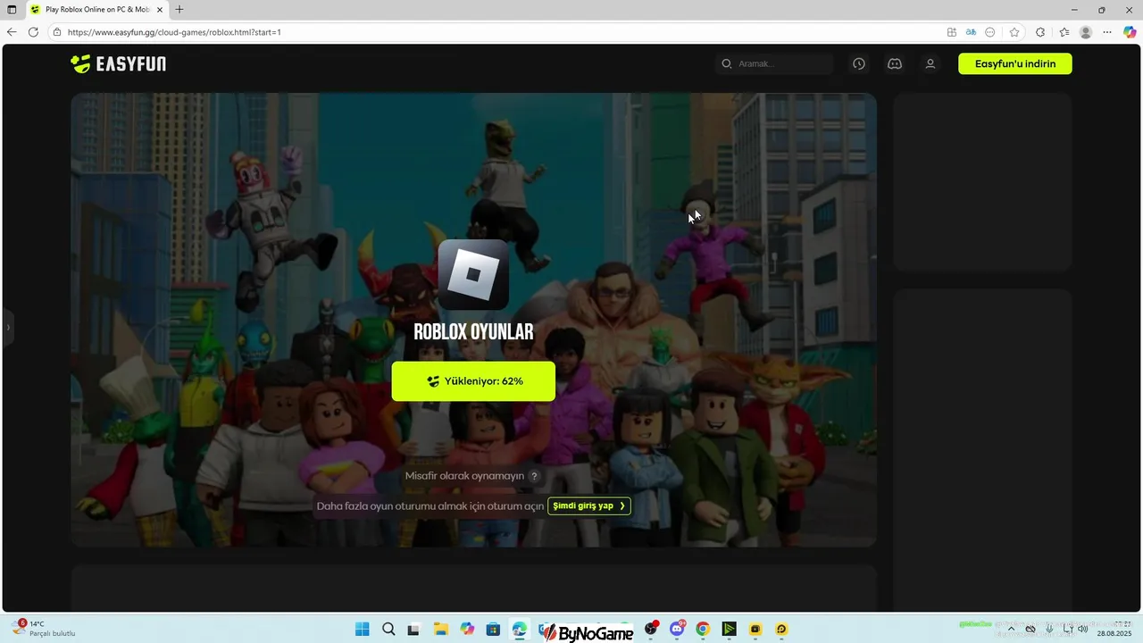Open the weather widget 14°C
The image size is (1143, 643).
click(x=43, y=629)
